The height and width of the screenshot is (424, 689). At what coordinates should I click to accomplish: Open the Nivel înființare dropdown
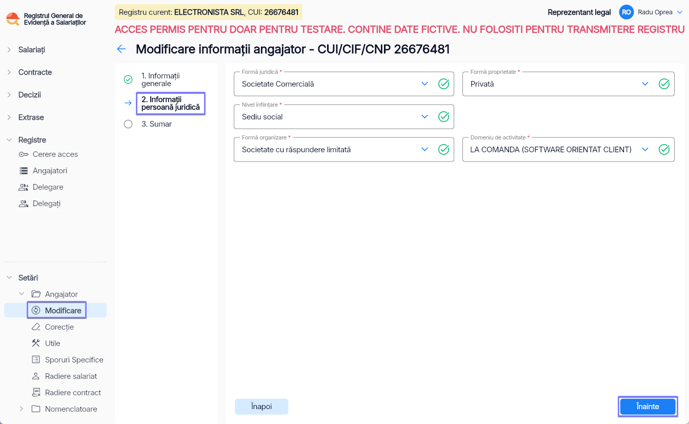pyautogui.click(x=424, y=116)
